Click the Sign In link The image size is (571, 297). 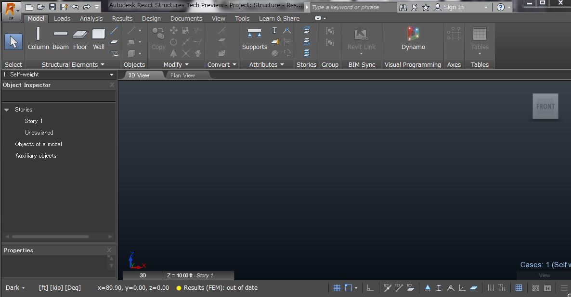tap(454, 7)
